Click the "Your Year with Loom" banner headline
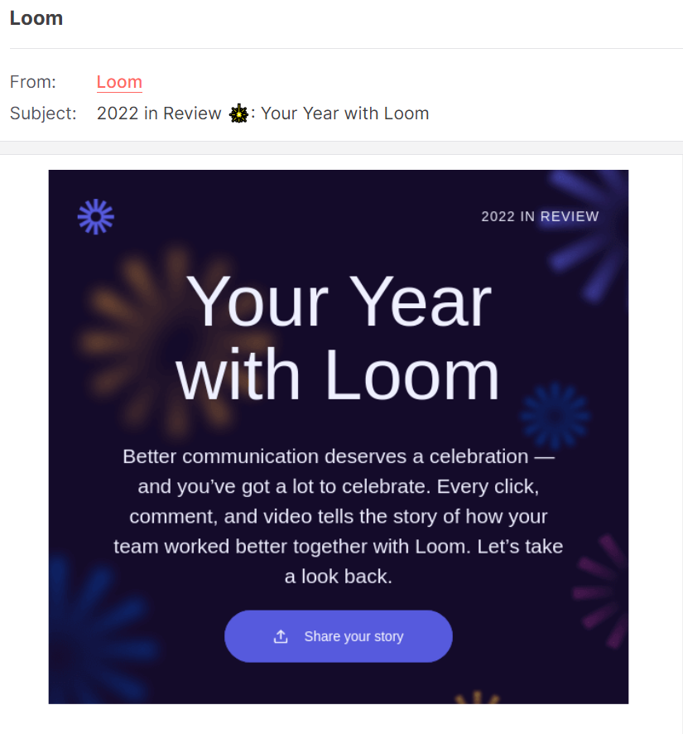This screenshot has width=683, height=734. click(x=339, y=338)
